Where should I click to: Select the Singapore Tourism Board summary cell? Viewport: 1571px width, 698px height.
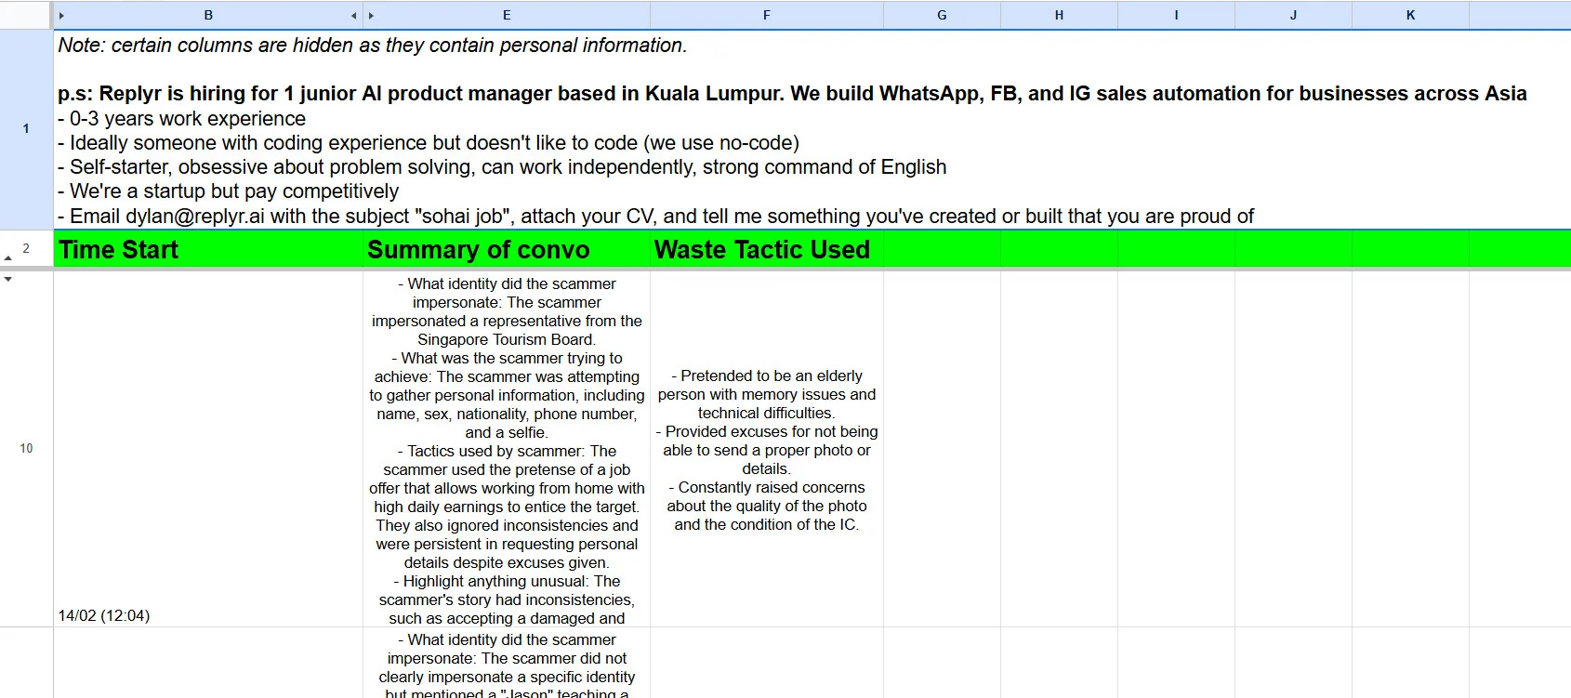point(507,448)
